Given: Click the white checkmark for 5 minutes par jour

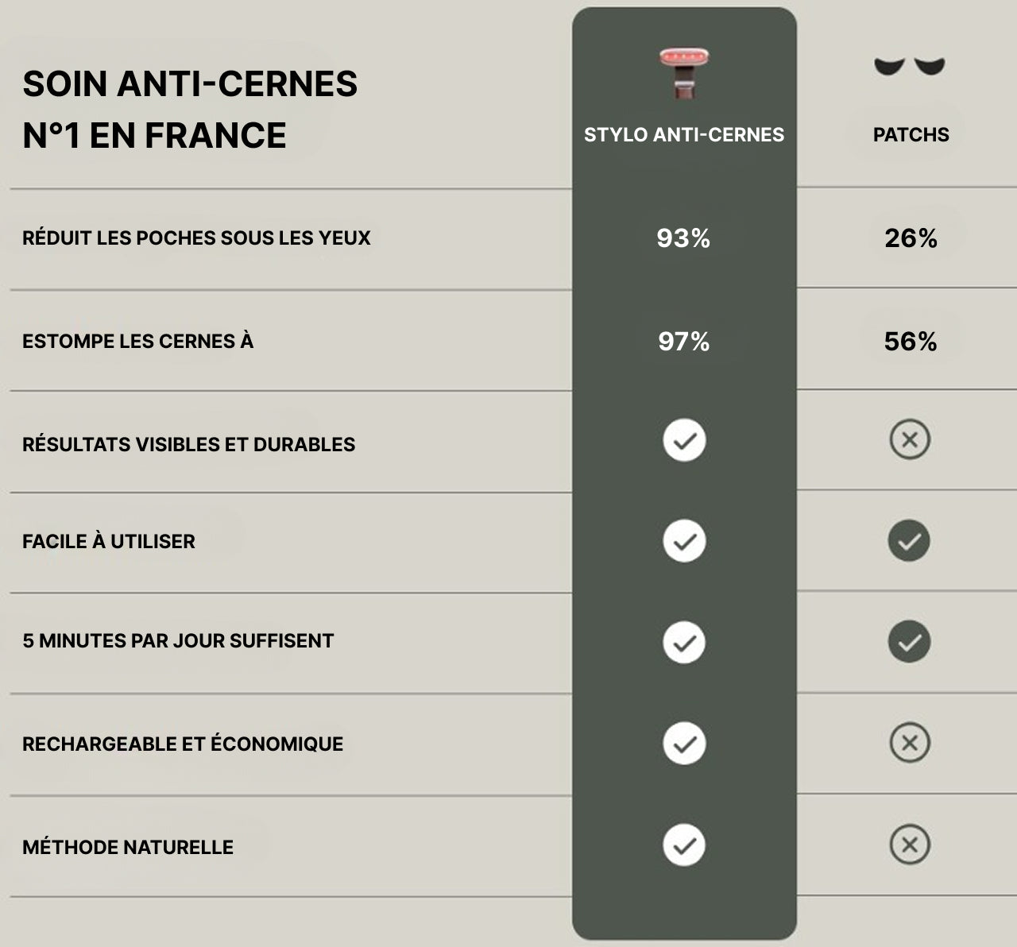Looking at the screenshot, I should 684,642.
